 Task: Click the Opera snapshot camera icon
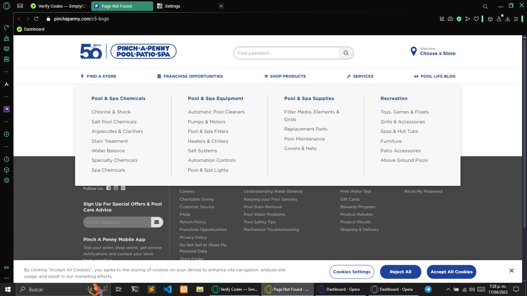[x=450, y=19]
